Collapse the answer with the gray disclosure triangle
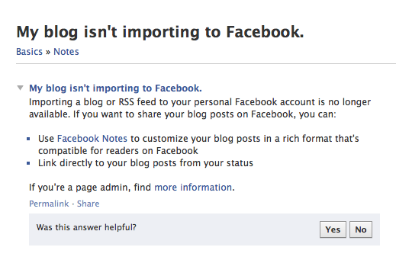Viewport: 396px width, 276px height. click(20, 88)
